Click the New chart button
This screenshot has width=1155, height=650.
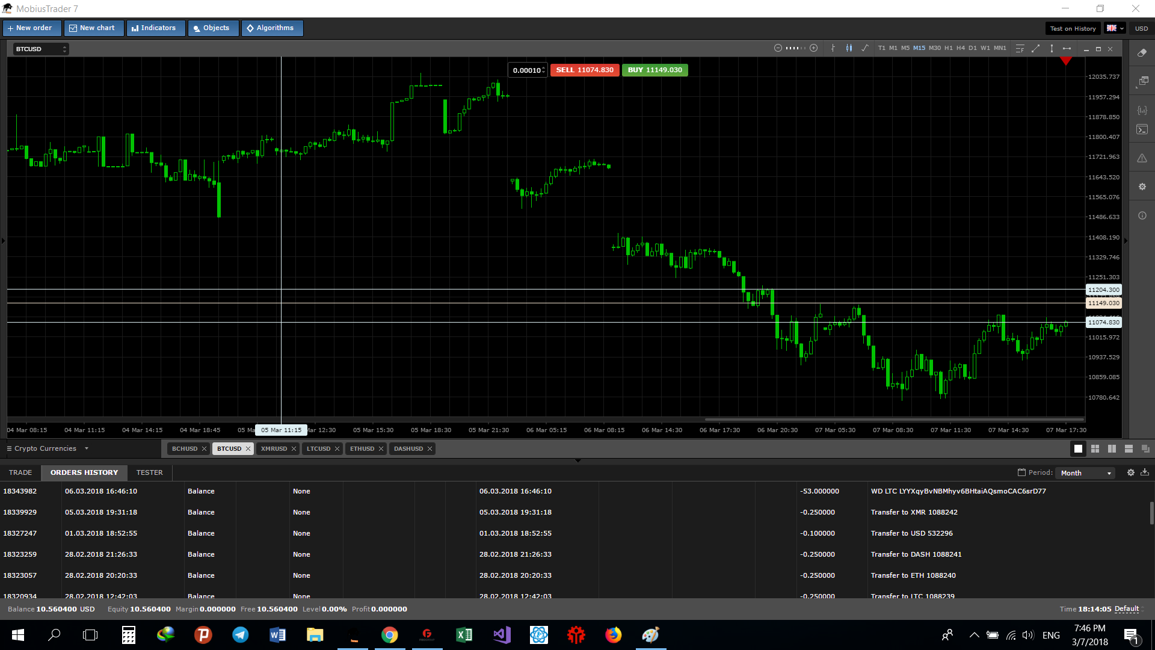click(x=94, y=28)
